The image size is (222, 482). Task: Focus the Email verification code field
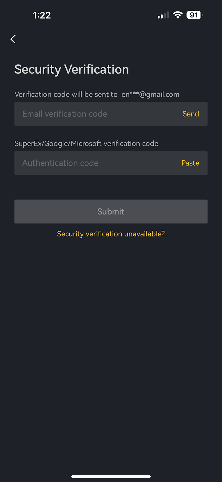pyautogui.click(x=96, y=114)
